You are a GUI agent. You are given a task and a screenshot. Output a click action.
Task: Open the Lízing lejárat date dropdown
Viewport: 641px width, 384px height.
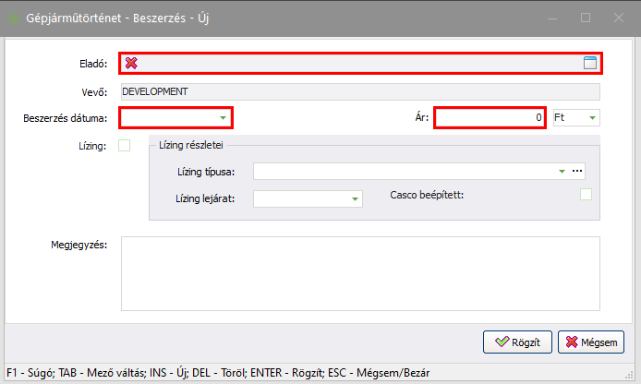[x=354, y=198]
